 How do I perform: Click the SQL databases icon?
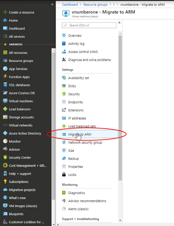(5, 85)
